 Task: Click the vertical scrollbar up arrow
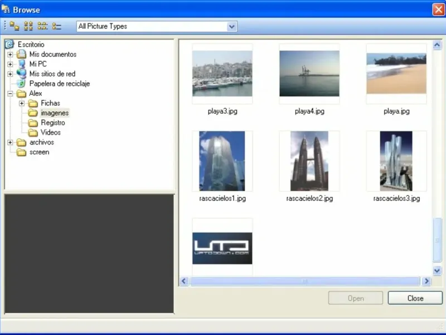[437, 45]
